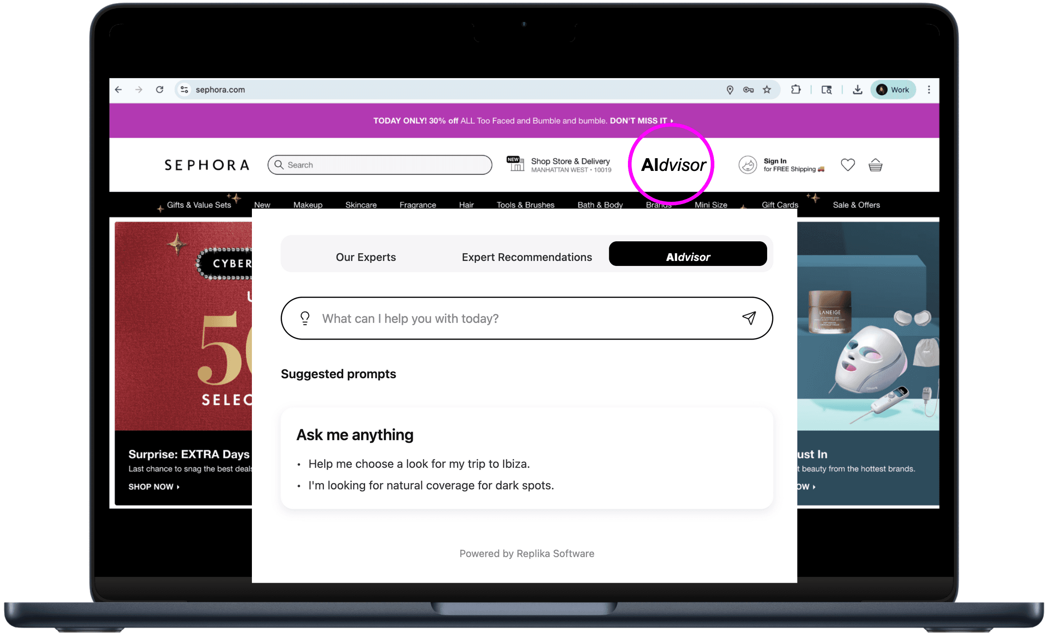Open the Skincare navigation menu
Screen dimensions: 1049x635
point(361,205)
